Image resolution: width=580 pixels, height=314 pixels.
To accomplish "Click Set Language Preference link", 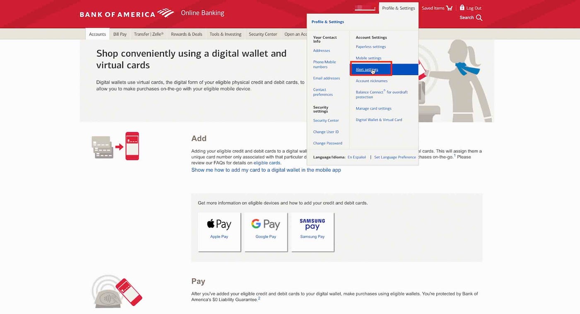I will click(395, 157).
